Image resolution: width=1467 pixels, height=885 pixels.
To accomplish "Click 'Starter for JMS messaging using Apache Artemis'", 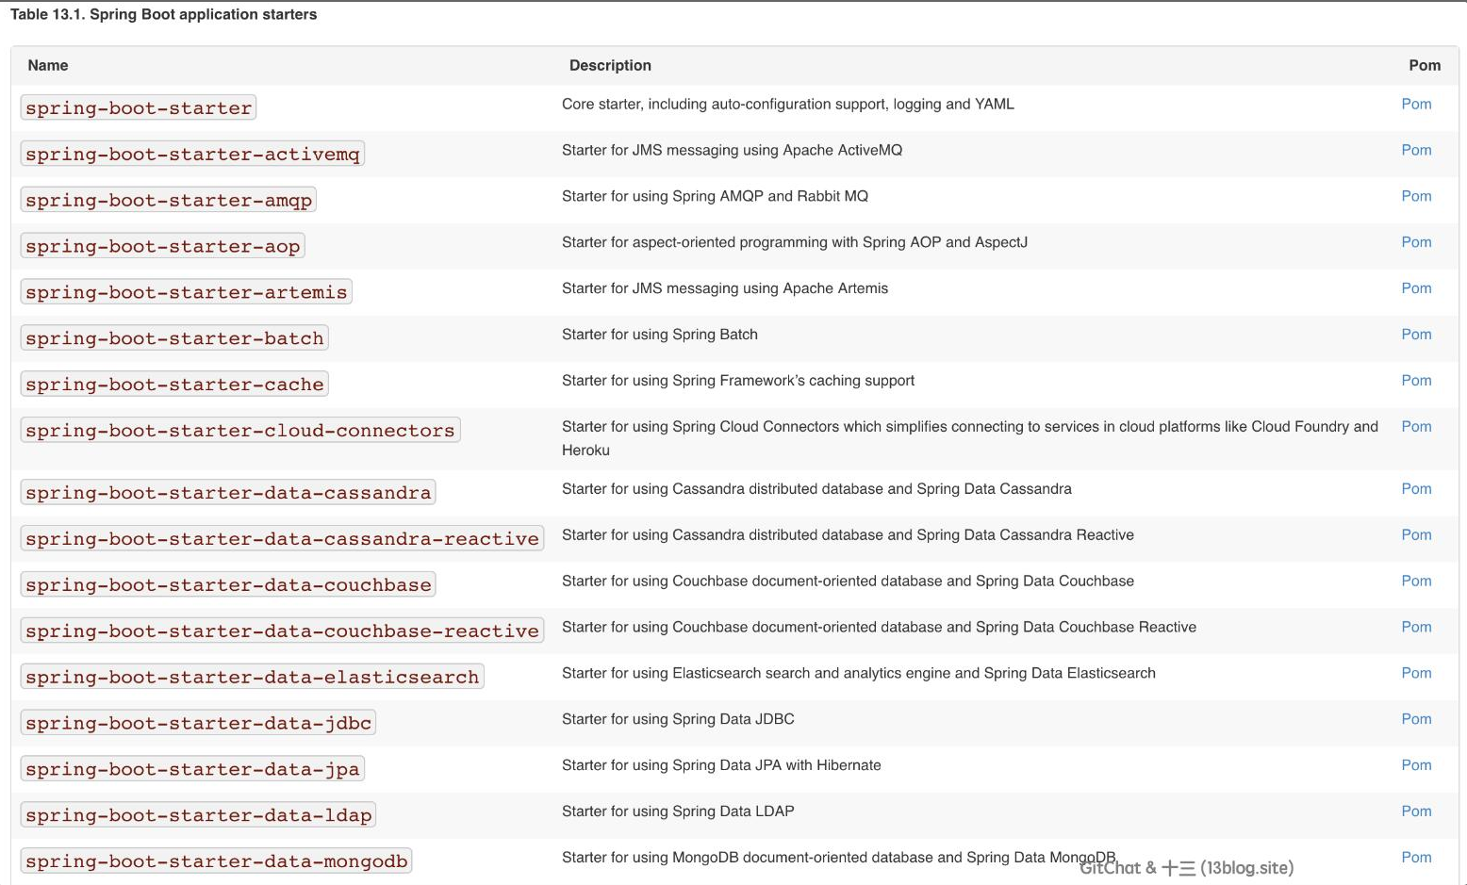I will point(725,288).
